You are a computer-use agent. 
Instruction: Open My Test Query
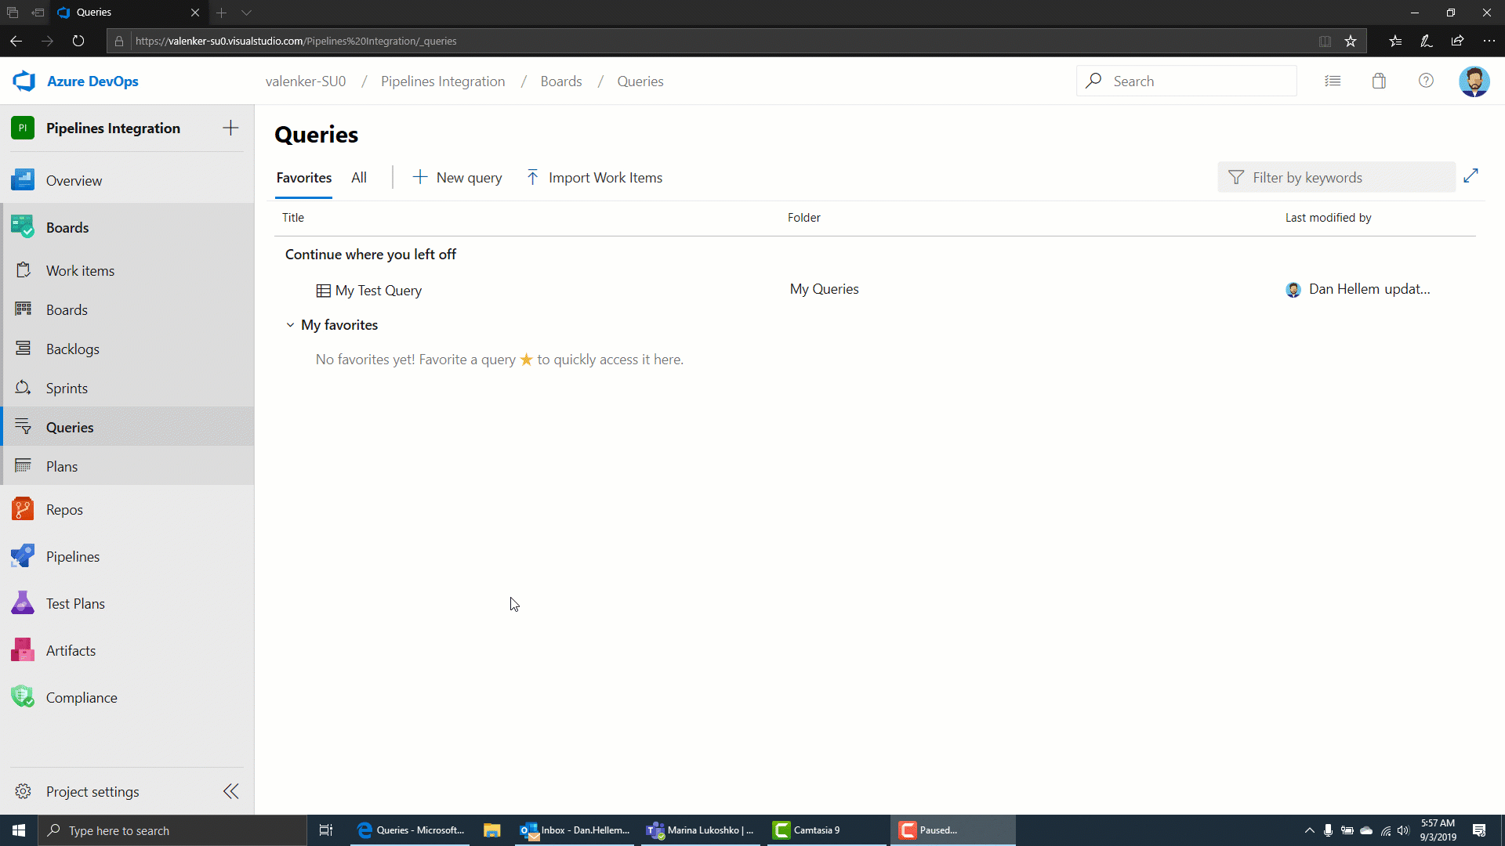point(377,291)
